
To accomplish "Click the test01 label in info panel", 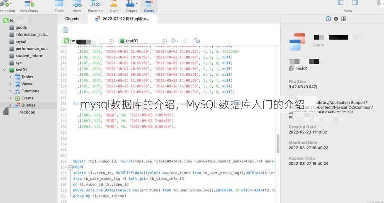I will click(x=302, y=69).
